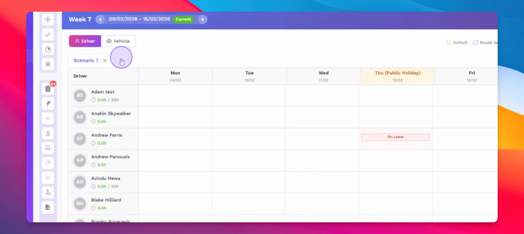The height and width of the screenshot is (234, 524).
Task: Click the clock icon in Andrew Ferris's row
Action: (x=93, y=143)
